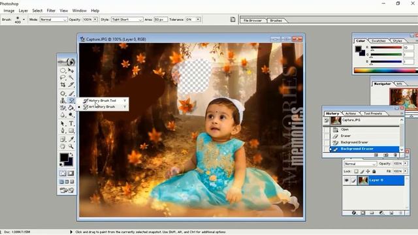
Task: Reset default colors icon in toolbox
Action: pos(61,164)
